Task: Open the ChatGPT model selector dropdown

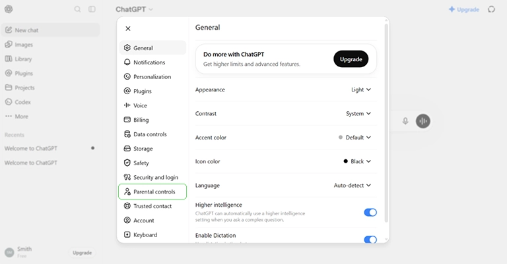Action: 134,9
